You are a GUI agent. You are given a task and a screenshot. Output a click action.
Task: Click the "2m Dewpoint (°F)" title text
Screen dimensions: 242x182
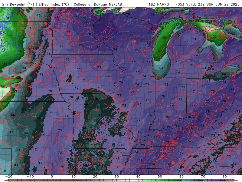pos(18,5)
